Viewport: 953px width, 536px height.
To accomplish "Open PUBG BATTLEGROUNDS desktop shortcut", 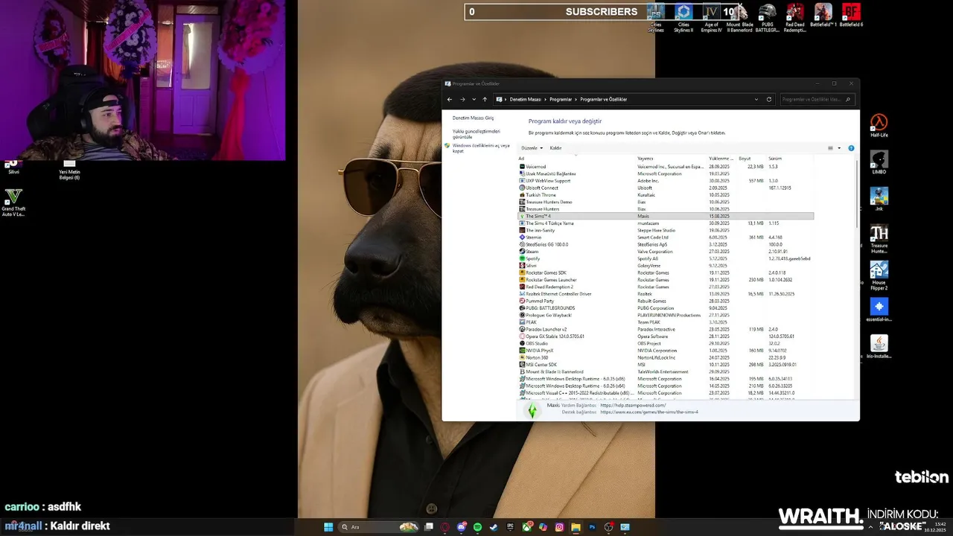I will tap(767, 19).
